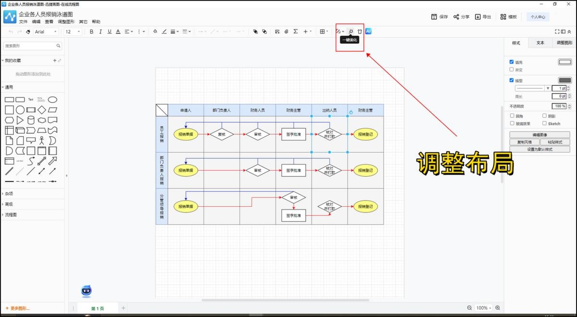
Task: Enable the Sketch checkbox
Action: click(x=544, y=123)
